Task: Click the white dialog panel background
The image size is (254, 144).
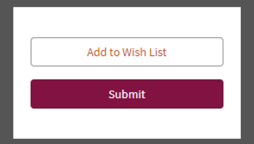Action: (x=127, y=22)
